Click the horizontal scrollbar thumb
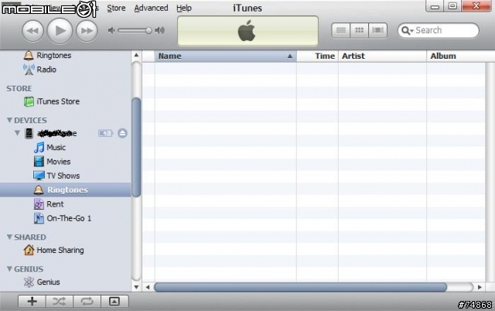Viewport: 495px width, 311px height. tap(300, 287)
